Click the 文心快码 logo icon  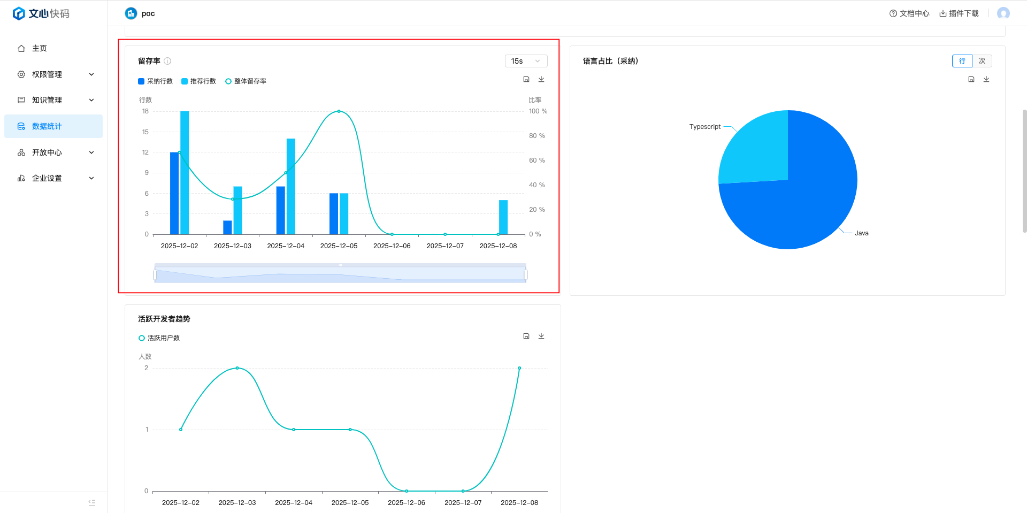[x=19, y=13]
